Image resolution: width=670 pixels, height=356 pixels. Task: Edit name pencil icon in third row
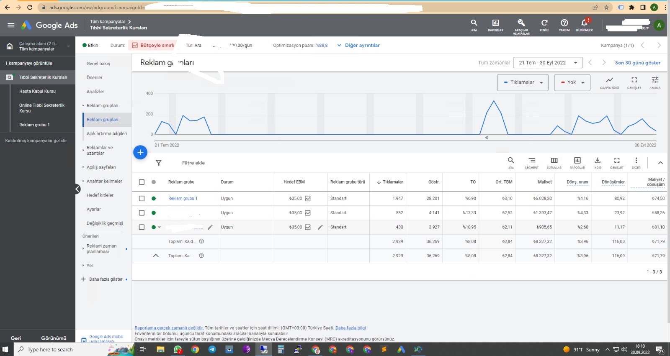(210, 227)
